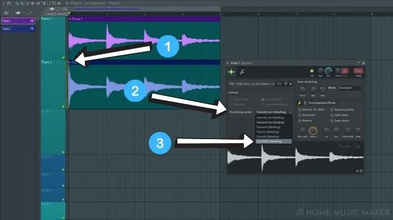Enable Fade stereo
Viewport: 393px width, 220px height.
coord(340,115)
